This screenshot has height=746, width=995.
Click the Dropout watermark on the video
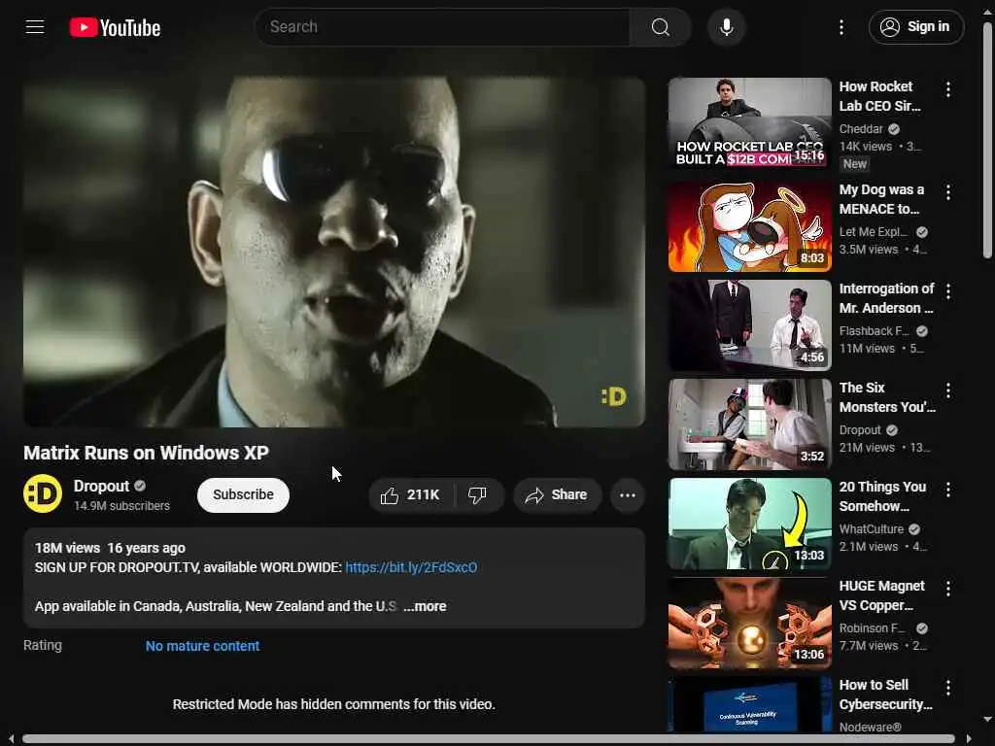click(x=614, y=396)
